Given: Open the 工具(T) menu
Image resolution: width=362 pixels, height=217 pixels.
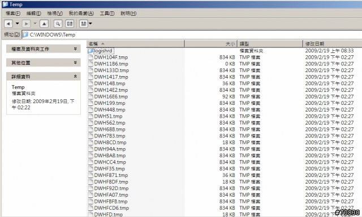Looking at the screenshot, I should pyautogui.click(x=107, y=14).
